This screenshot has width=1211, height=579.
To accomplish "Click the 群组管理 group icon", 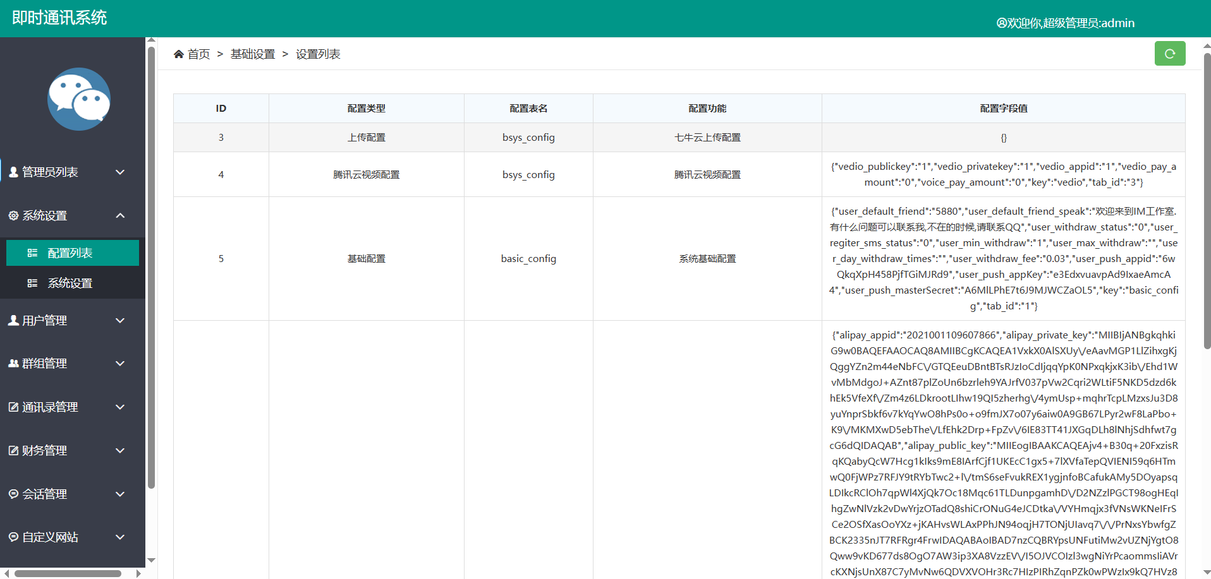I will tap(13, 363).
